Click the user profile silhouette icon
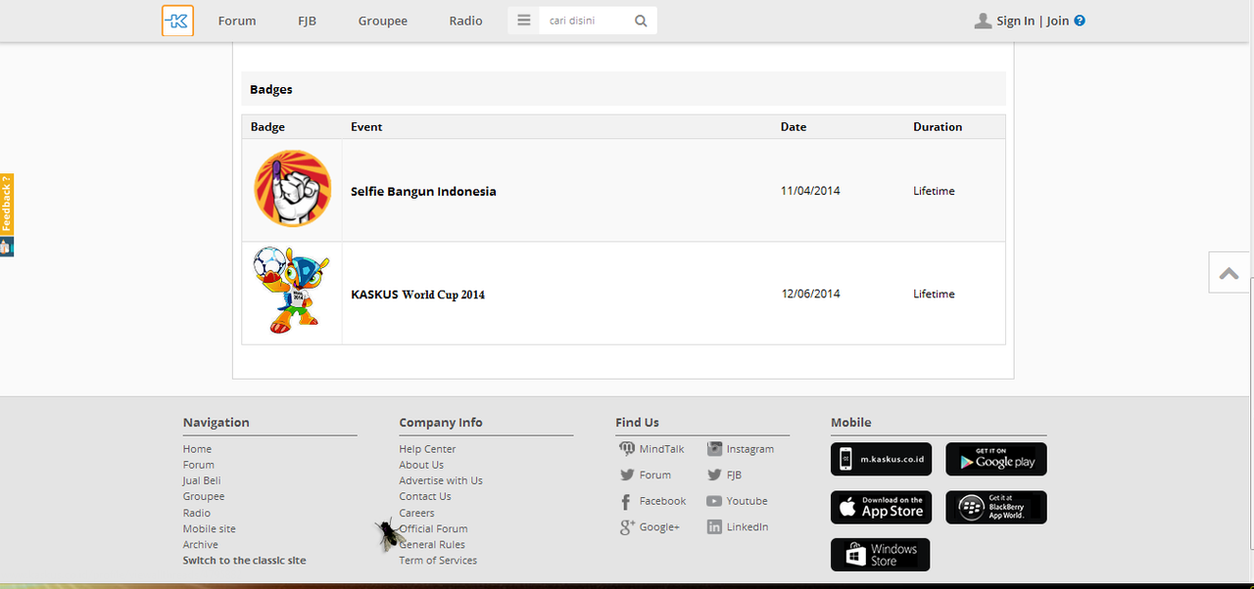 983,21
